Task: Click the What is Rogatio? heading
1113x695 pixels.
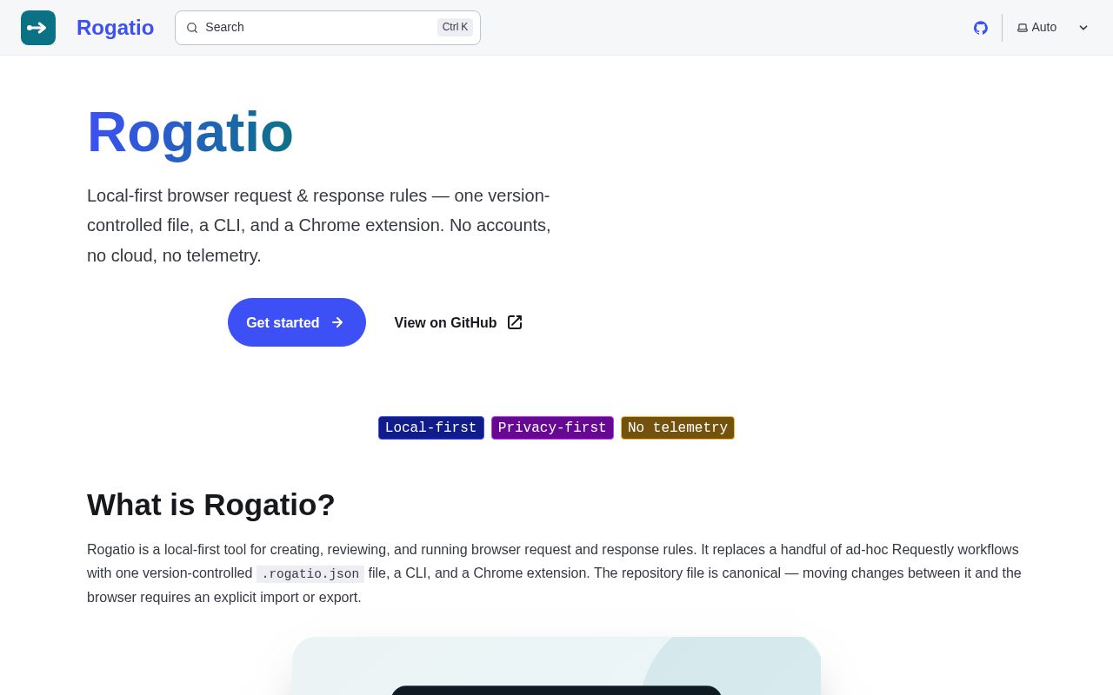Action: pyautogui.click(x=211, y=505)
